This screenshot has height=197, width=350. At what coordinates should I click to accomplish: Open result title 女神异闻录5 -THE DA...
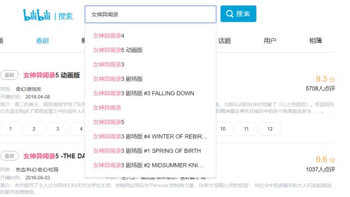(54, 156)
